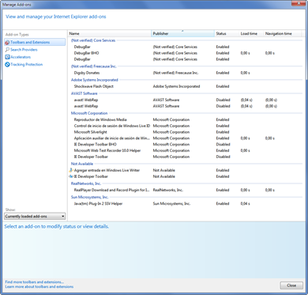
Task: Open Learn more about toolbars link
Action: tap(39, 286)
